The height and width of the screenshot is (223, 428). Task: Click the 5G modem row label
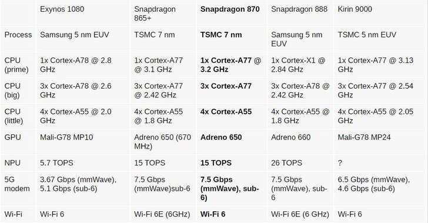point(17,184)
